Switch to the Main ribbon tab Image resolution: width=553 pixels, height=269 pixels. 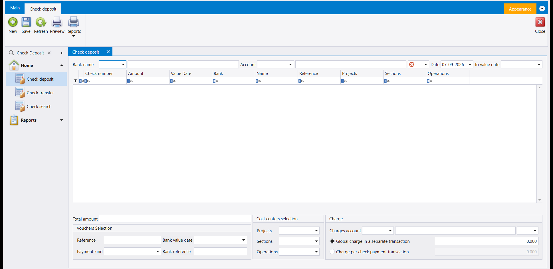pos(15,8)
